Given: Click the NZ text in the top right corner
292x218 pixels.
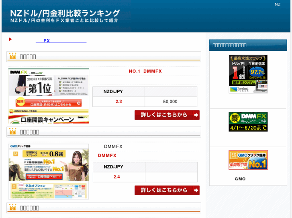Looking at the screenshot, I should (278, 4).
